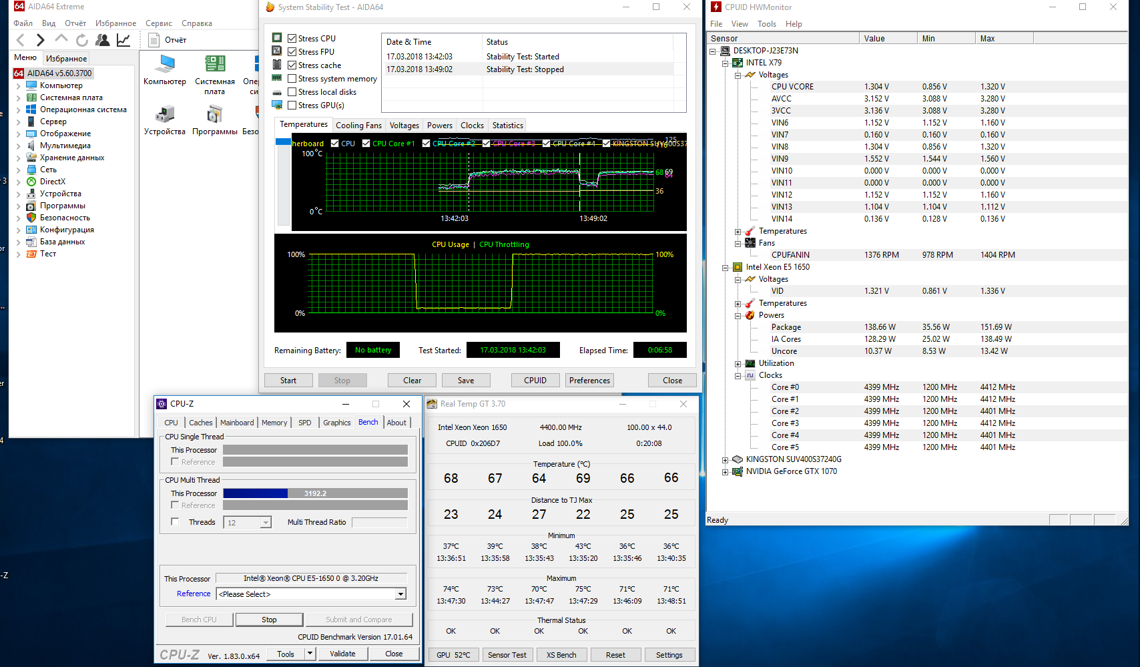
Task: Click the Тест icon in AIDA64 tree
Action: point(31,254)
